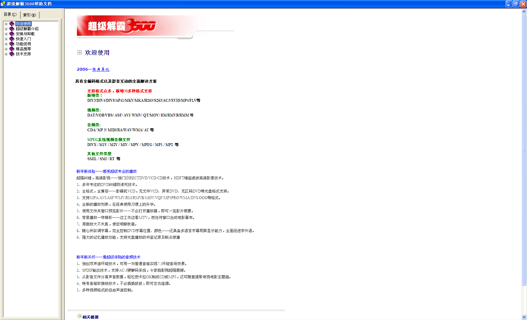Click the 视频类 label

[x=94, y=110]
